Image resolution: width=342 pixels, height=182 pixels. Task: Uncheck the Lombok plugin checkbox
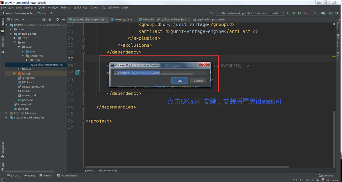tap(116, 73)
